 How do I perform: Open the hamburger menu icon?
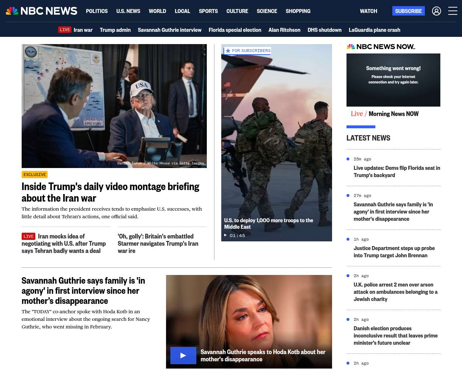tap(453, 11)
